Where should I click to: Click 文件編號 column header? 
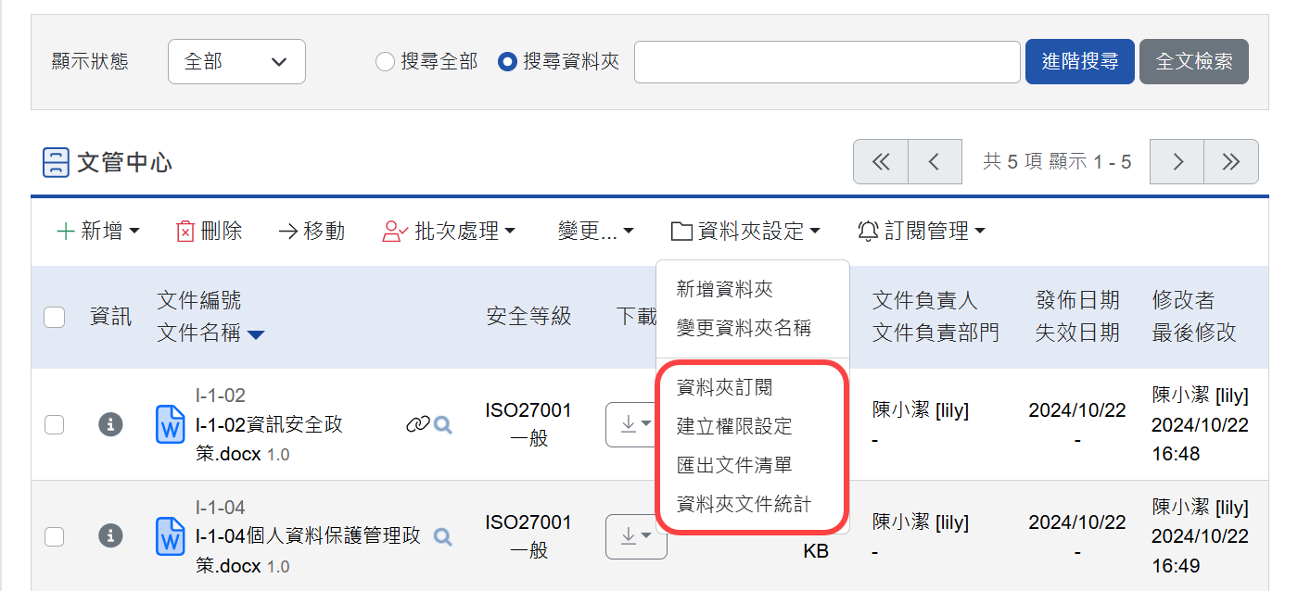[x=199, y=300]
